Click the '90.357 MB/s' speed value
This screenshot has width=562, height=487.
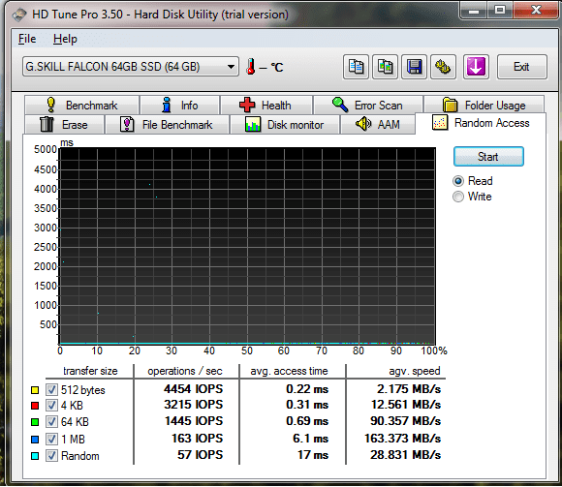click(x=405, y=421)
